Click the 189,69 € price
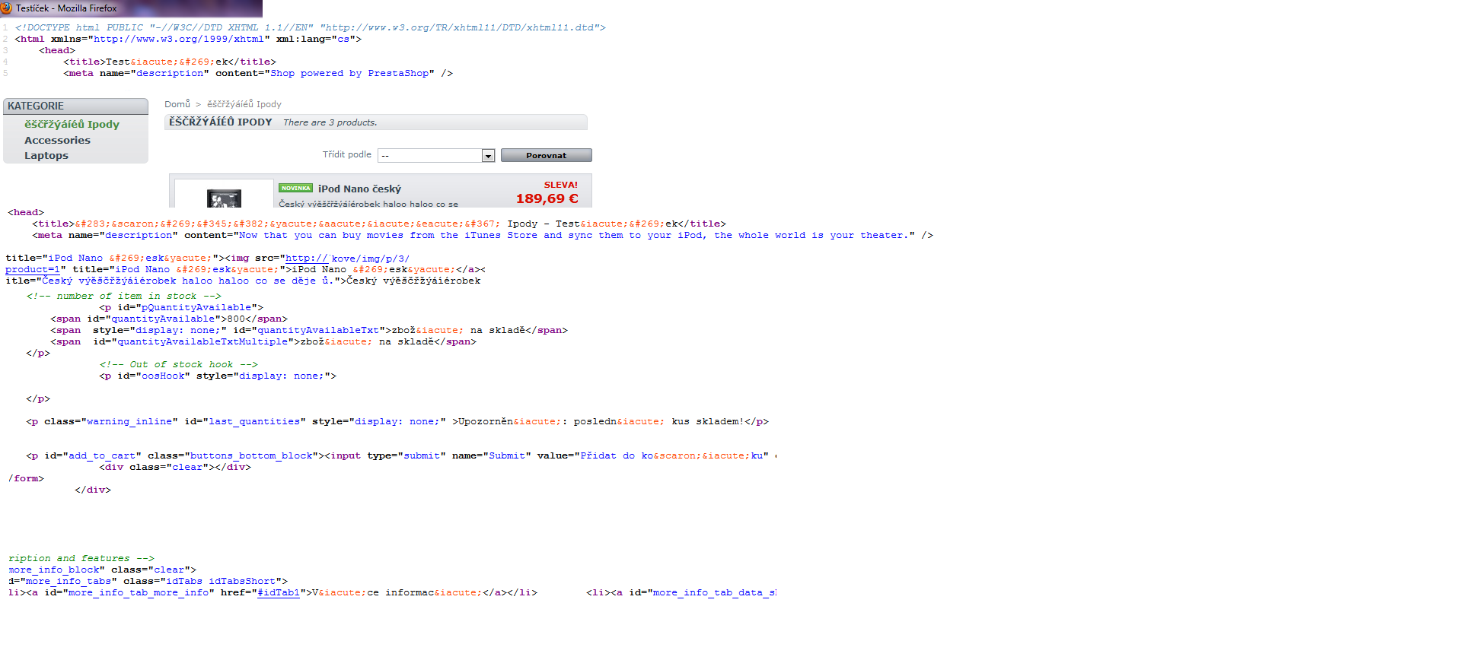The image size is (1457, 660). click(x=547, y=198)
